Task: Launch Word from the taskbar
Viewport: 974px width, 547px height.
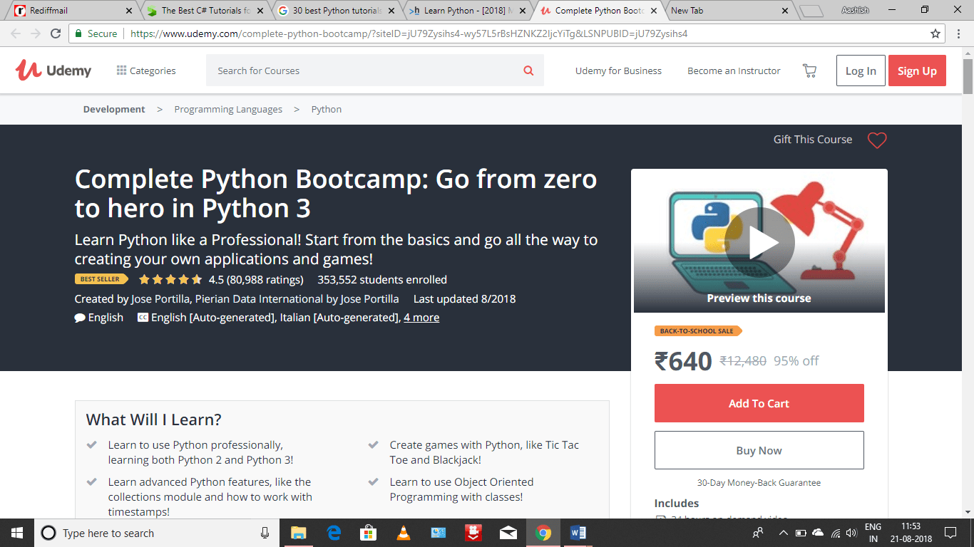Action: 578,533
